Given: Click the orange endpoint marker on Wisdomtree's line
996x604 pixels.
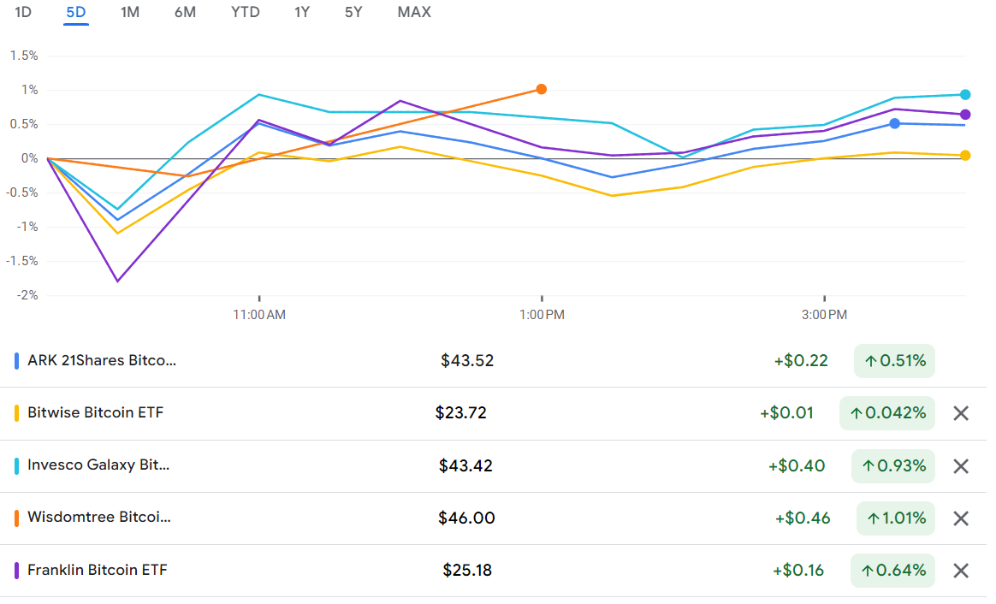Looking at the screenshot, I should coord(541,88).
